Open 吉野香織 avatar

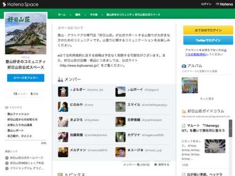pos(120,122)
